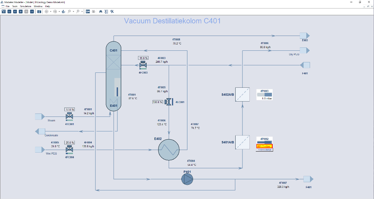Click the fast-forward simulation toolbar button
Screen dimensions: 374x199
point(32,12)
